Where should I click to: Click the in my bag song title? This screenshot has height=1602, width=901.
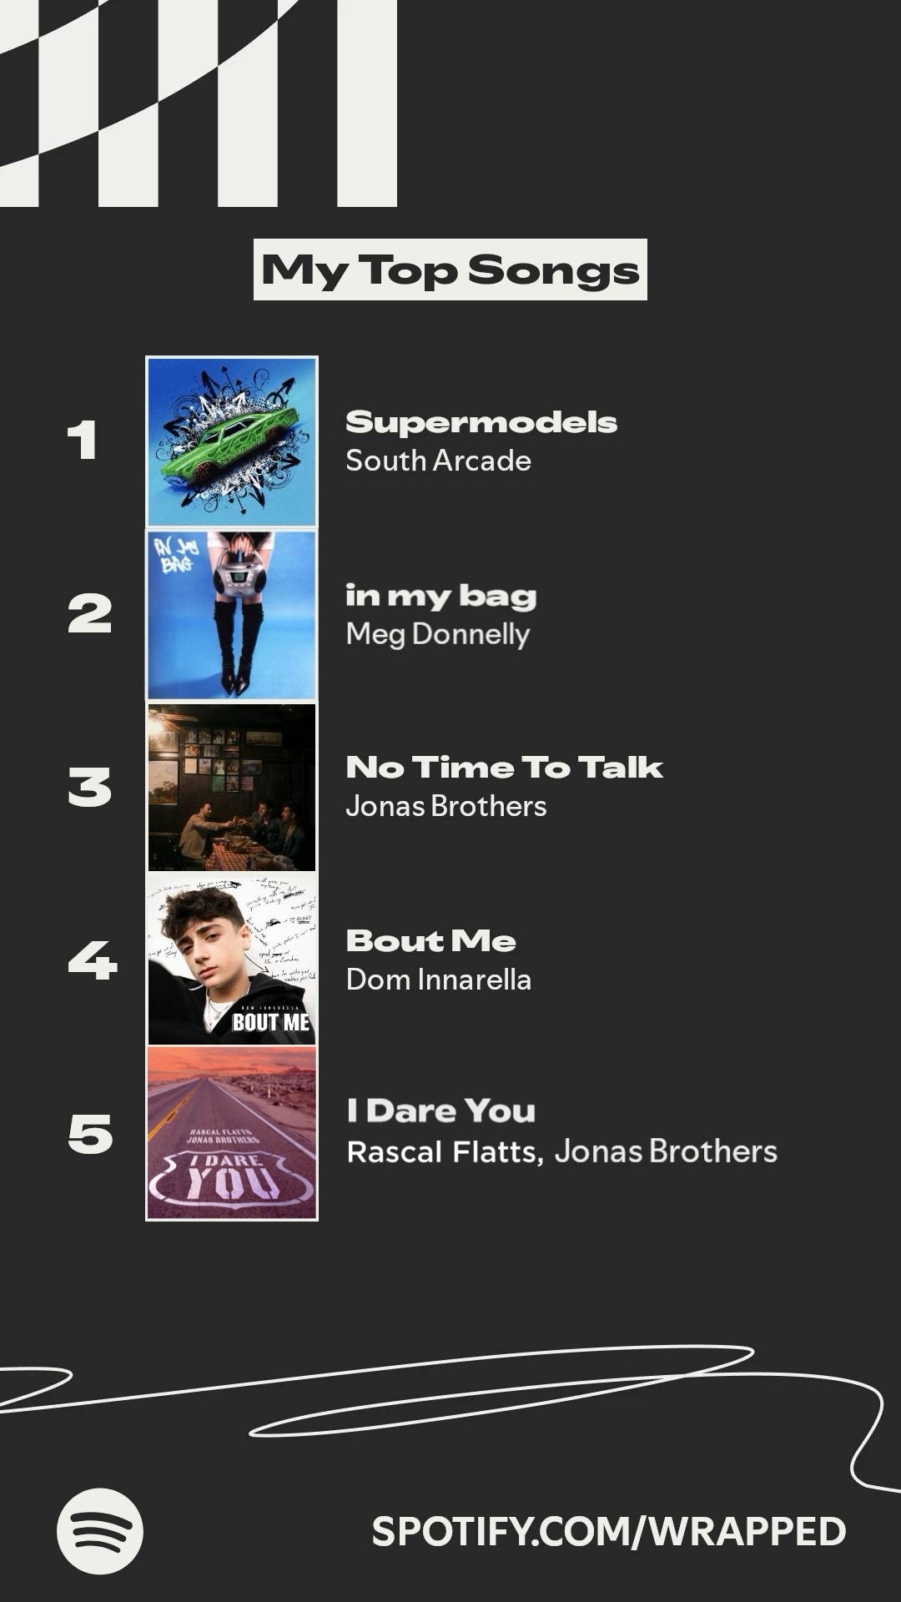coord(440,596)
